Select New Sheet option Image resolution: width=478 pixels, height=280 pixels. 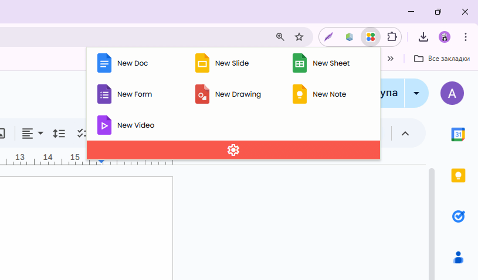click(321, 63)
